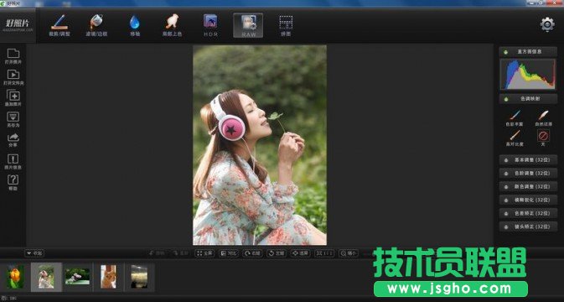Screen dimensions: 564x302
Task: Click the 1:1 zoom button
Action: pos(324,253)
